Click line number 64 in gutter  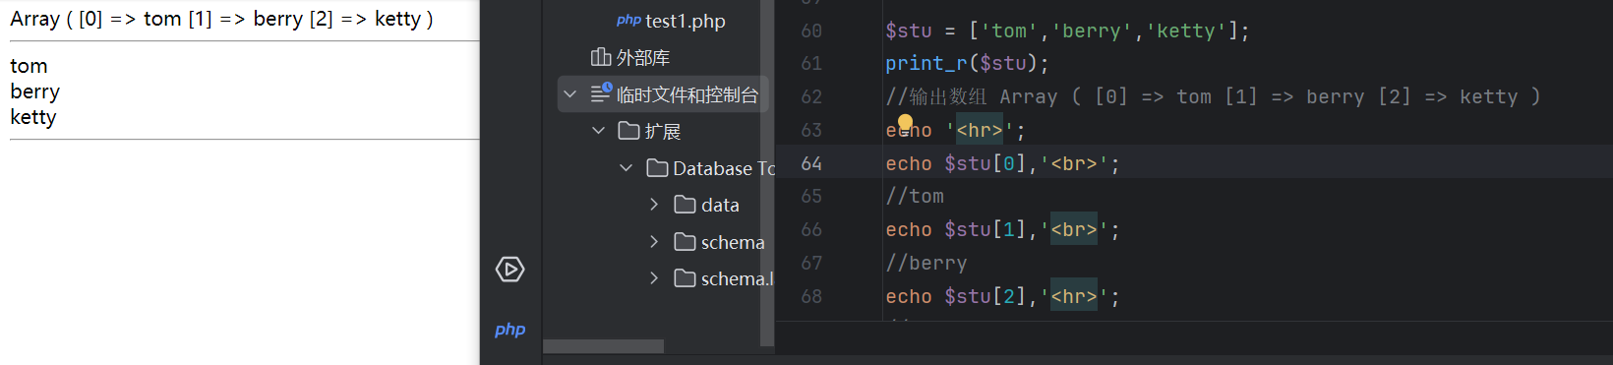click(811, 163)
